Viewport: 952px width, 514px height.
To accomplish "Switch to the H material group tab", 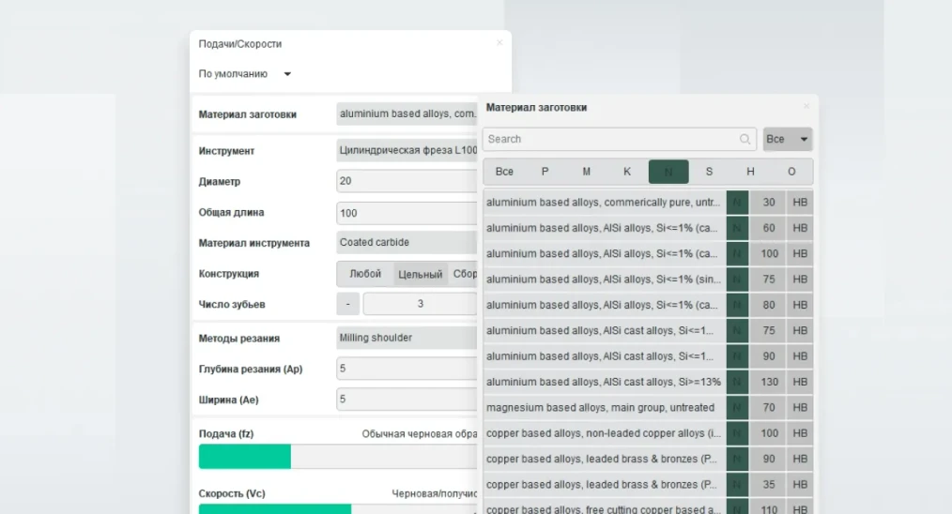I will (750, 172).
